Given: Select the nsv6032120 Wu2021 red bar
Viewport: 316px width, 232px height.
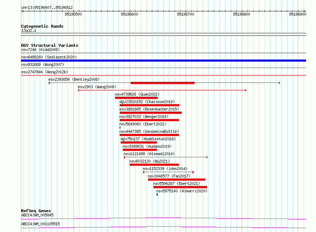Looking at the screenshot, I should (x=154, y=165).
